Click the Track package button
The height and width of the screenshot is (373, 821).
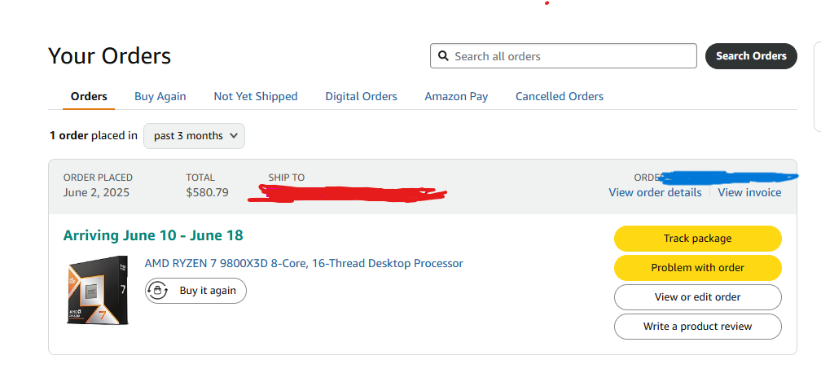click(x=698, y=239)
